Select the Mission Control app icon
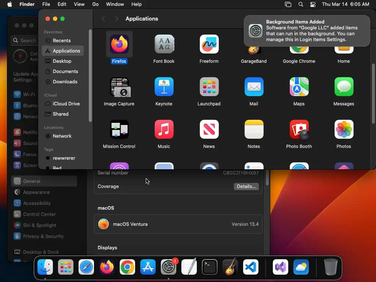 pos(119,130)
